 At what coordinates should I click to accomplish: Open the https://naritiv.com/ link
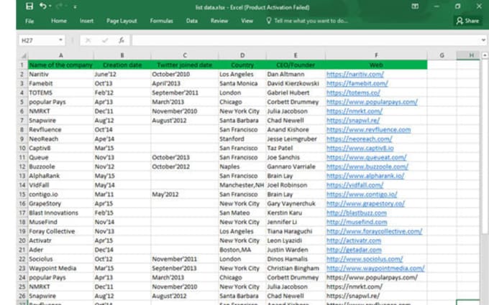click(x=355, y=75)
